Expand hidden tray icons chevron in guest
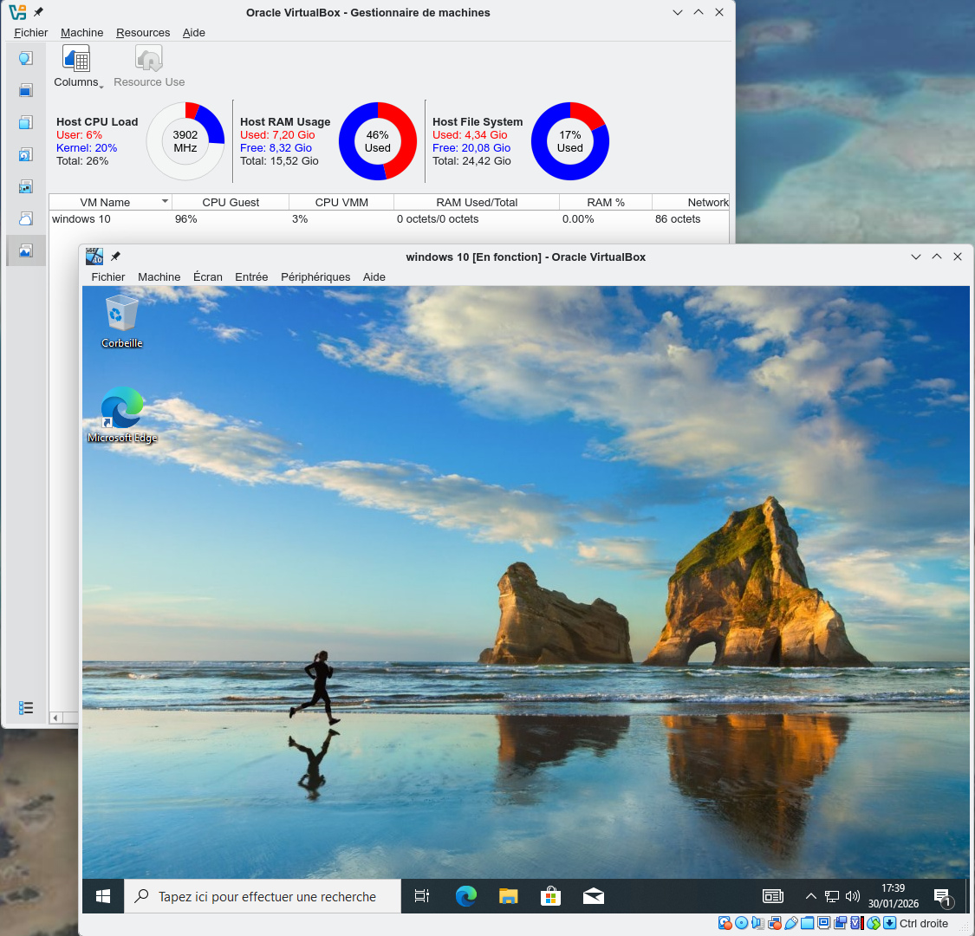Viewport: 975px width, 936px height. tap(810, 896)
